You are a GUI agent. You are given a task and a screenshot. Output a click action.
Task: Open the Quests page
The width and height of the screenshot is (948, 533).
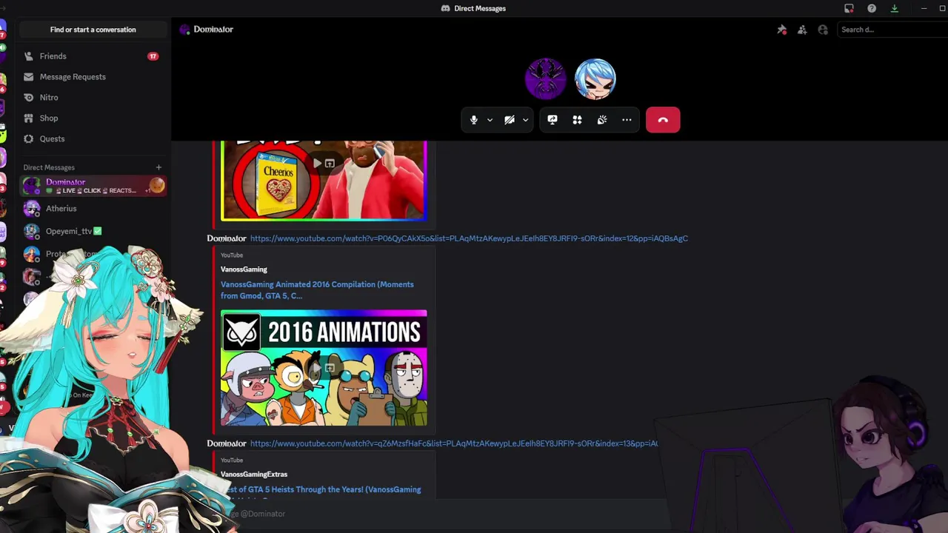[x=93, y=139]
